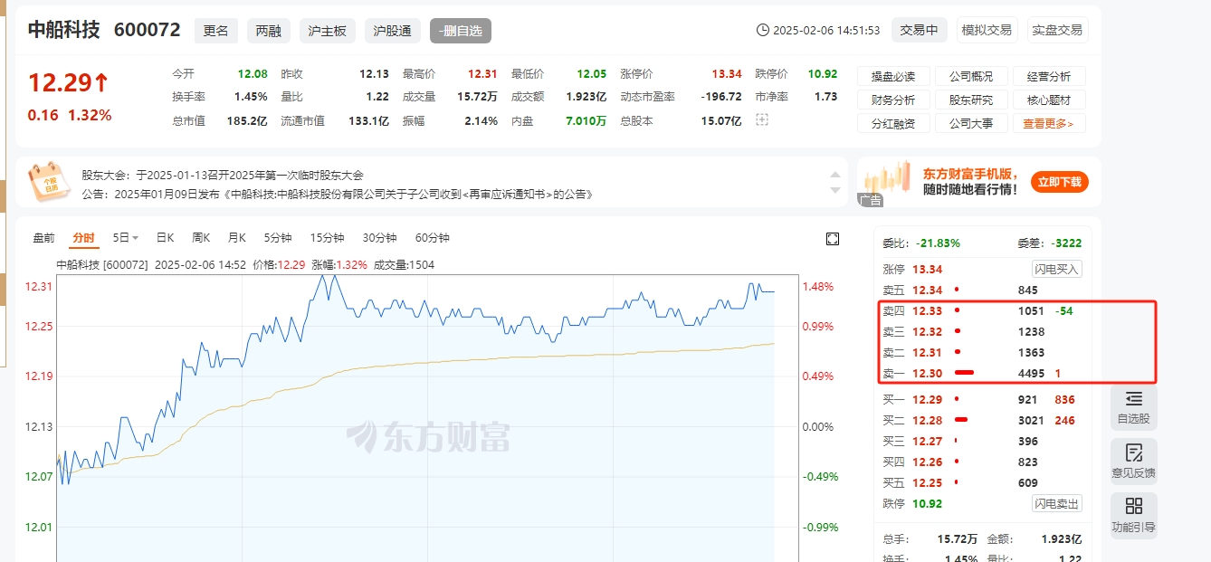Click the clock icon beside timestamp

click(762, 30)
